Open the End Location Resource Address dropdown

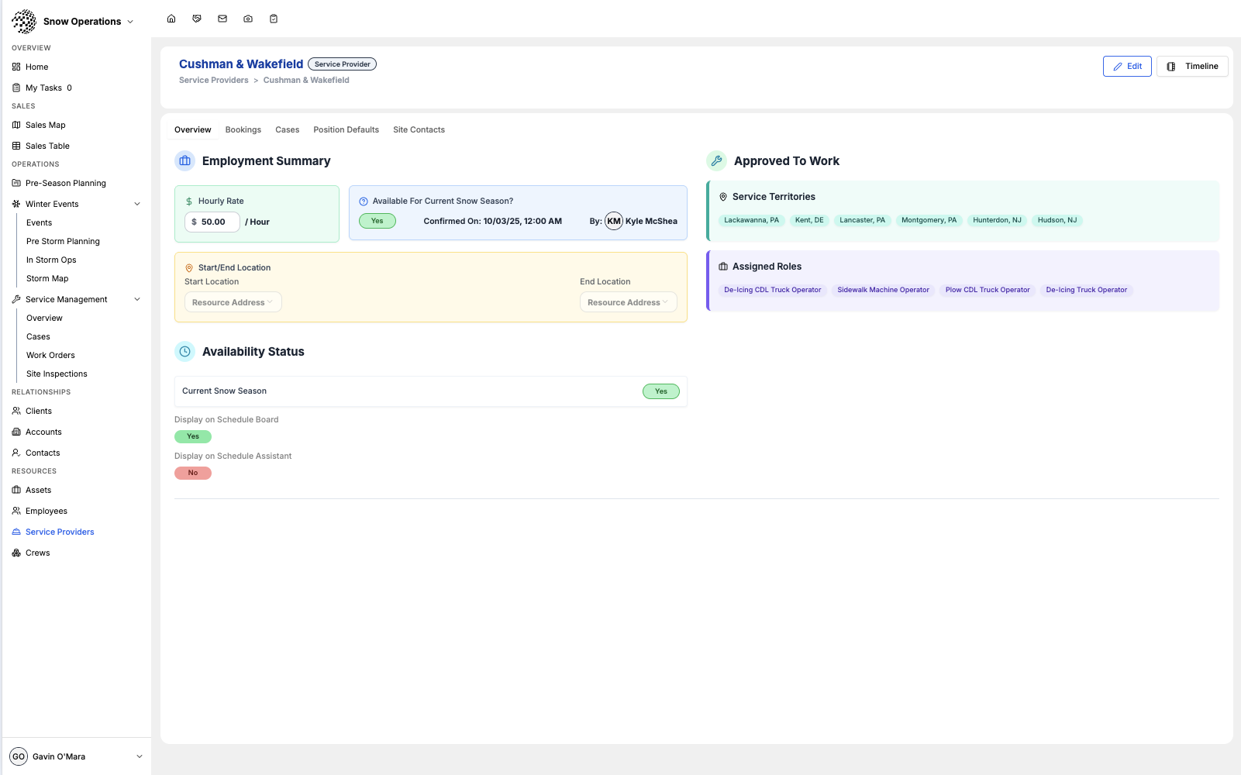tap(628, 302)
